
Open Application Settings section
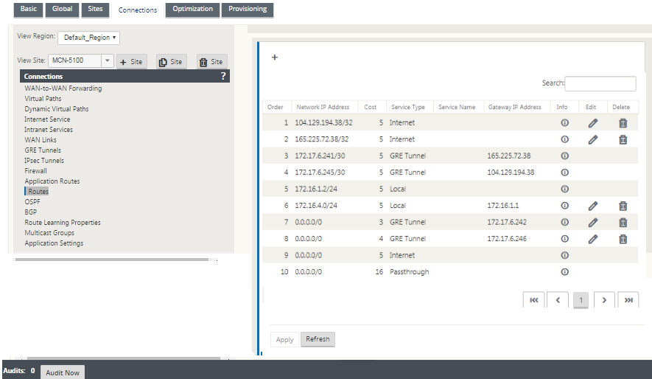coord(54,243)
